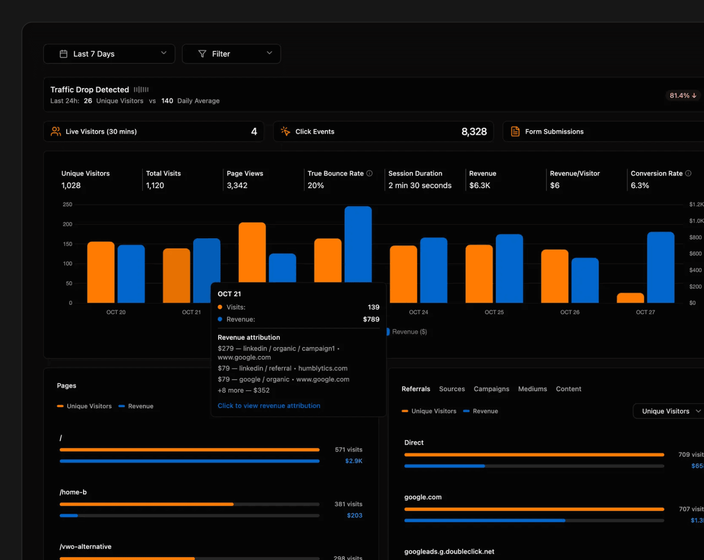Click the Form Submissions document icon
704x560 pixels.
tap(515, 131)
